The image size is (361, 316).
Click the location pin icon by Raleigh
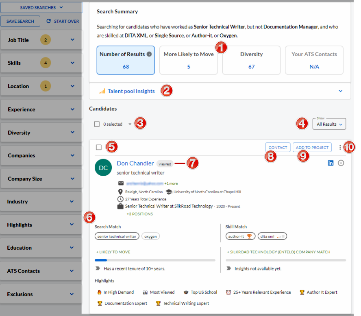(120, 192)
